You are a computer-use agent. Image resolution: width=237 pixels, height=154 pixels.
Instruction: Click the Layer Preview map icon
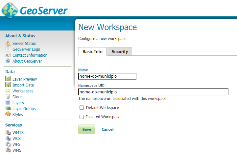pyautogui.click(x=8, y=79)
